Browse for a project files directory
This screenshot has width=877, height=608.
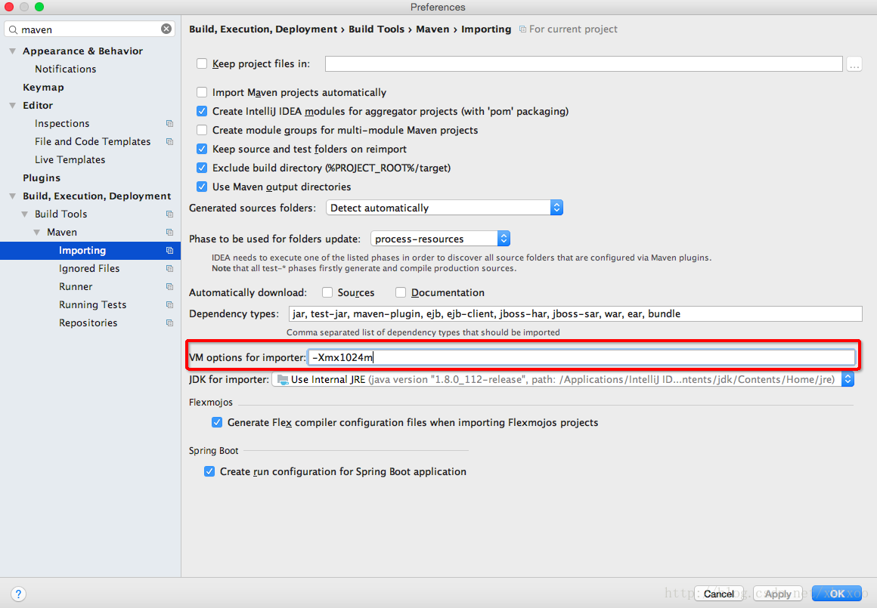click(854, 64)
